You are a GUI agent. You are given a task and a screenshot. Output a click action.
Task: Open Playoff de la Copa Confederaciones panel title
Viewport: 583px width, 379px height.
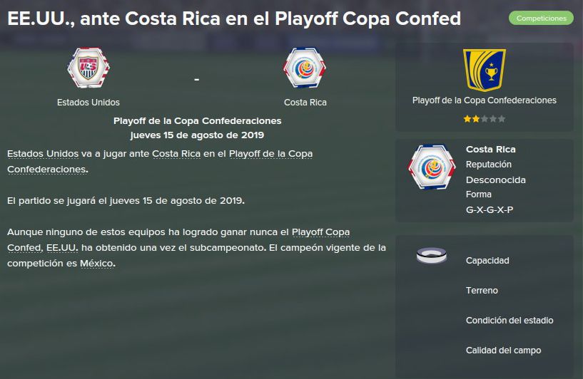click(x=484, y=100)
